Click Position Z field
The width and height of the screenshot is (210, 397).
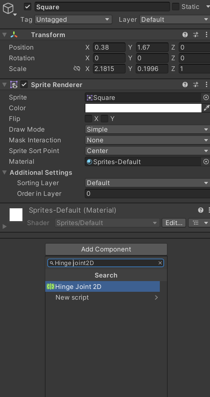194,47
